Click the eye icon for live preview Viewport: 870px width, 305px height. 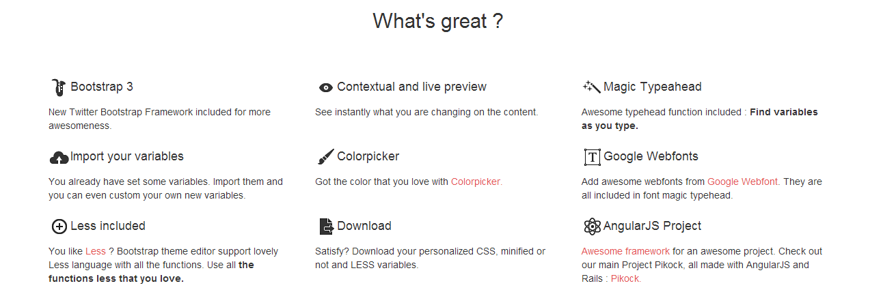(326, 87)
